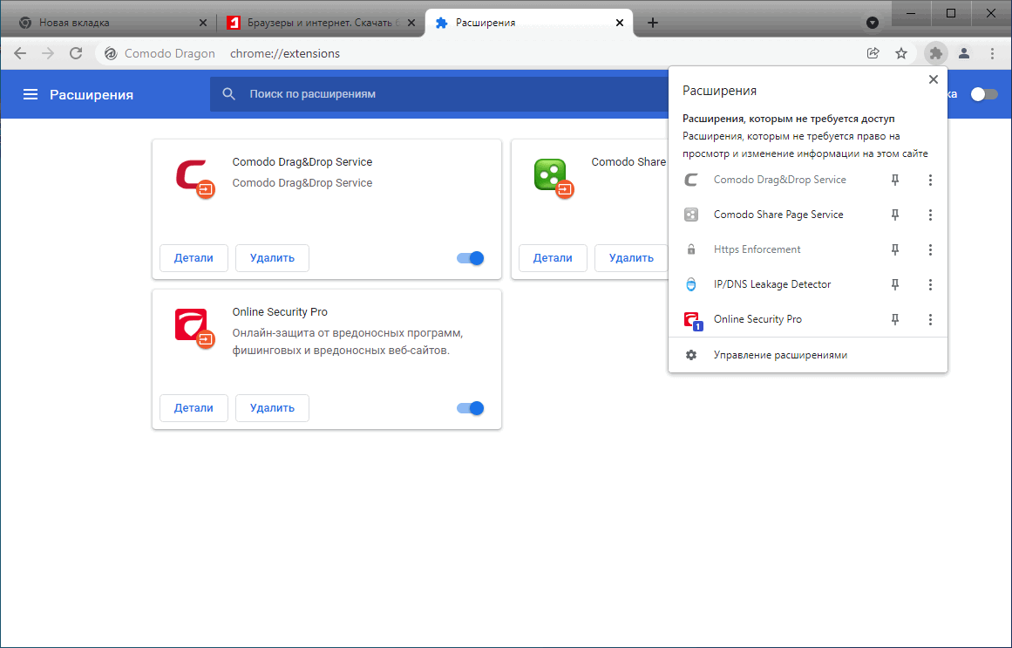Open the browser three-dot main menu
1012x648 pixels.
point(993,53)
